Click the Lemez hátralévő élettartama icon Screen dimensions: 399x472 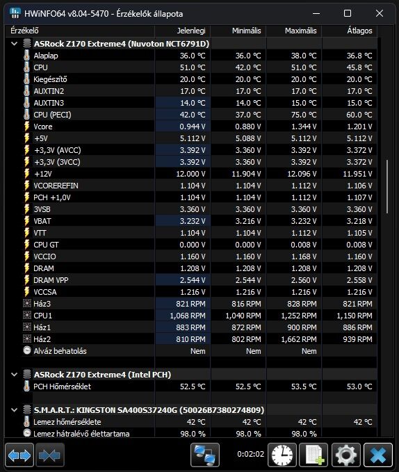(27, 433)
